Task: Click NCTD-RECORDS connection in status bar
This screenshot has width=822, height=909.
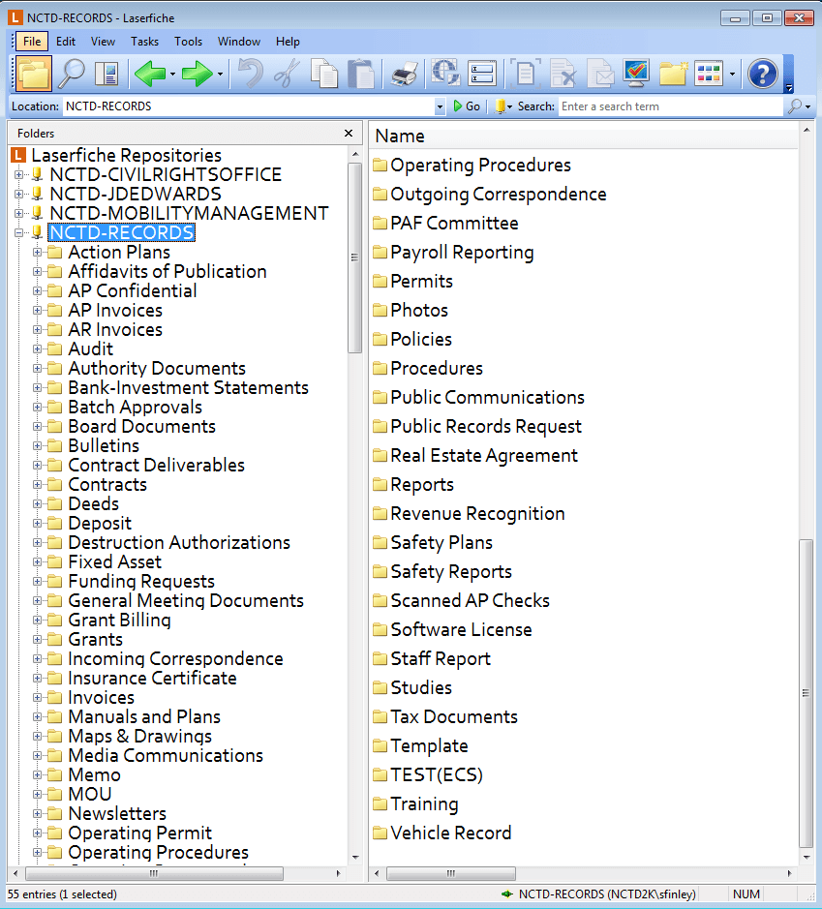Action: [606, 894]
